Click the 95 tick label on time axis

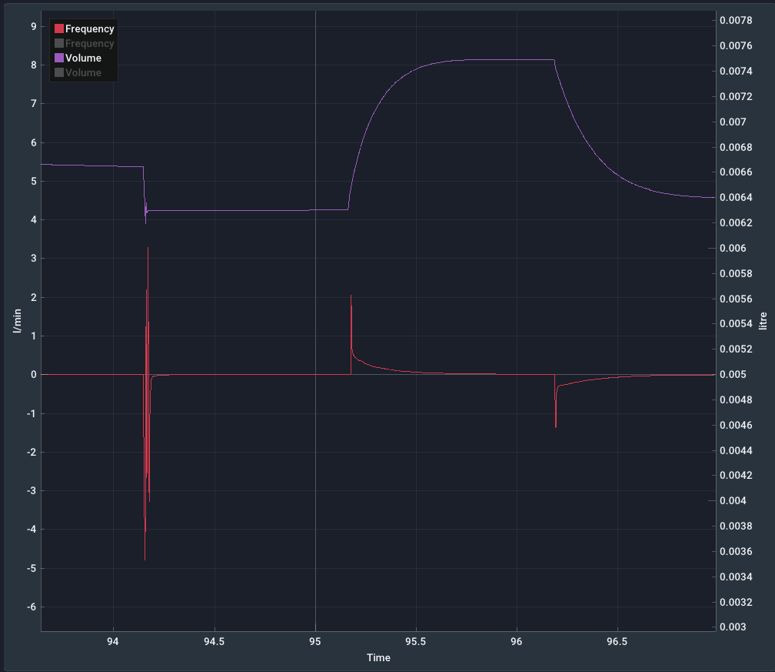coord(315,641)
